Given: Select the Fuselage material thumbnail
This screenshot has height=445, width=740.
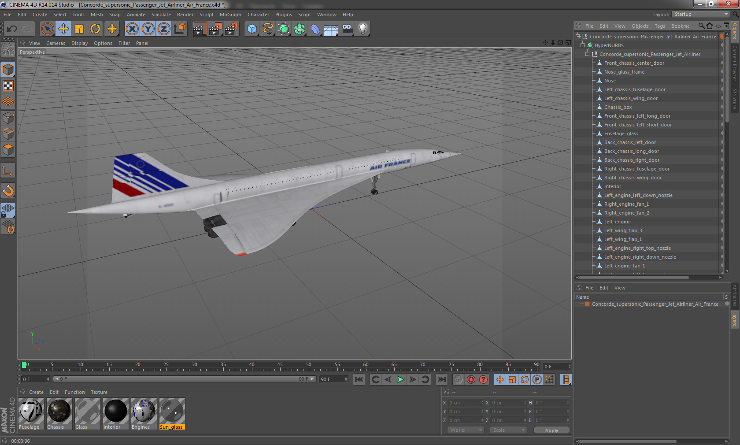Looking at the screenshot, I should 31,413.
